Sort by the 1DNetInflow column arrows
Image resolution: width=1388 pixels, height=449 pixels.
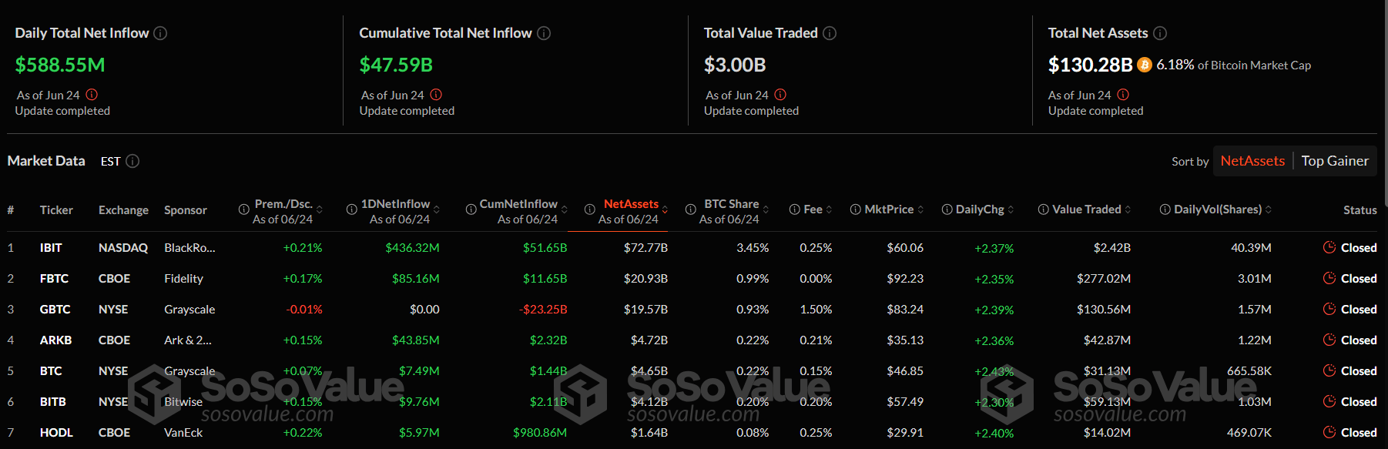click(x=437, y=209)
